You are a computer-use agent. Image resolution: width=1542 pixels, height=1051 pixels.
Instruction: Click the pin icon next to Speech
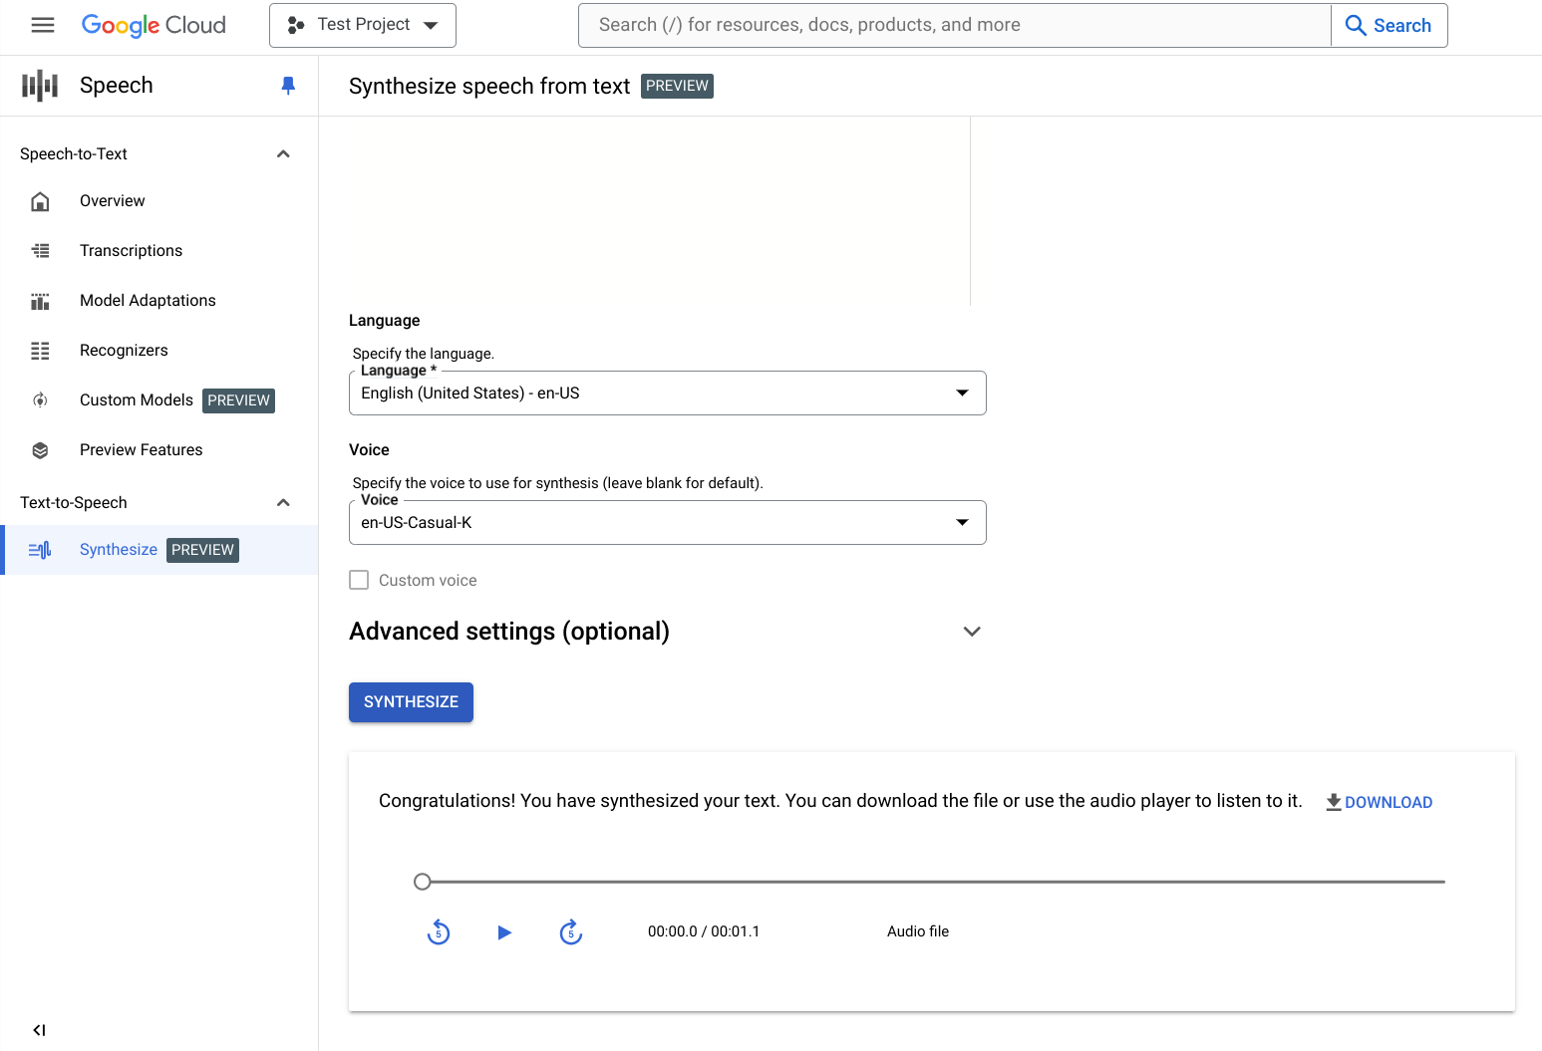pos(288,86)
